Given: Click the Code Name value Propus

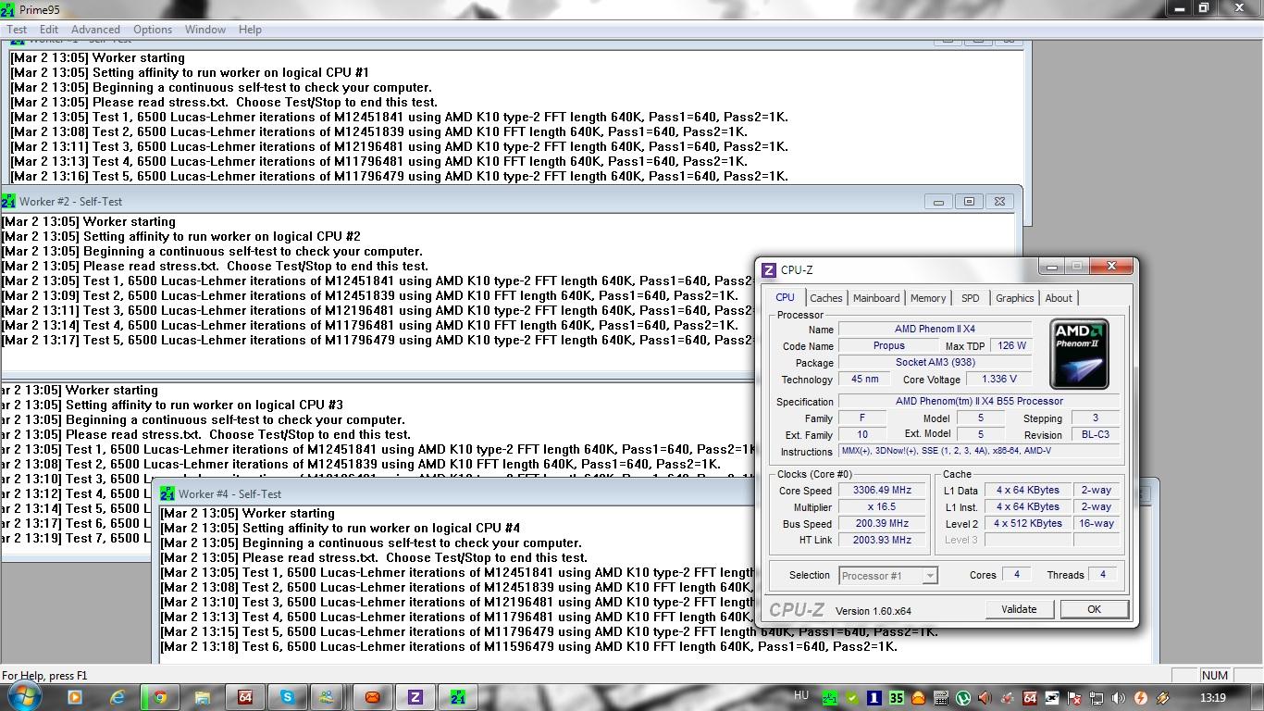Looking at the screenshot, I should click(889, 345).
